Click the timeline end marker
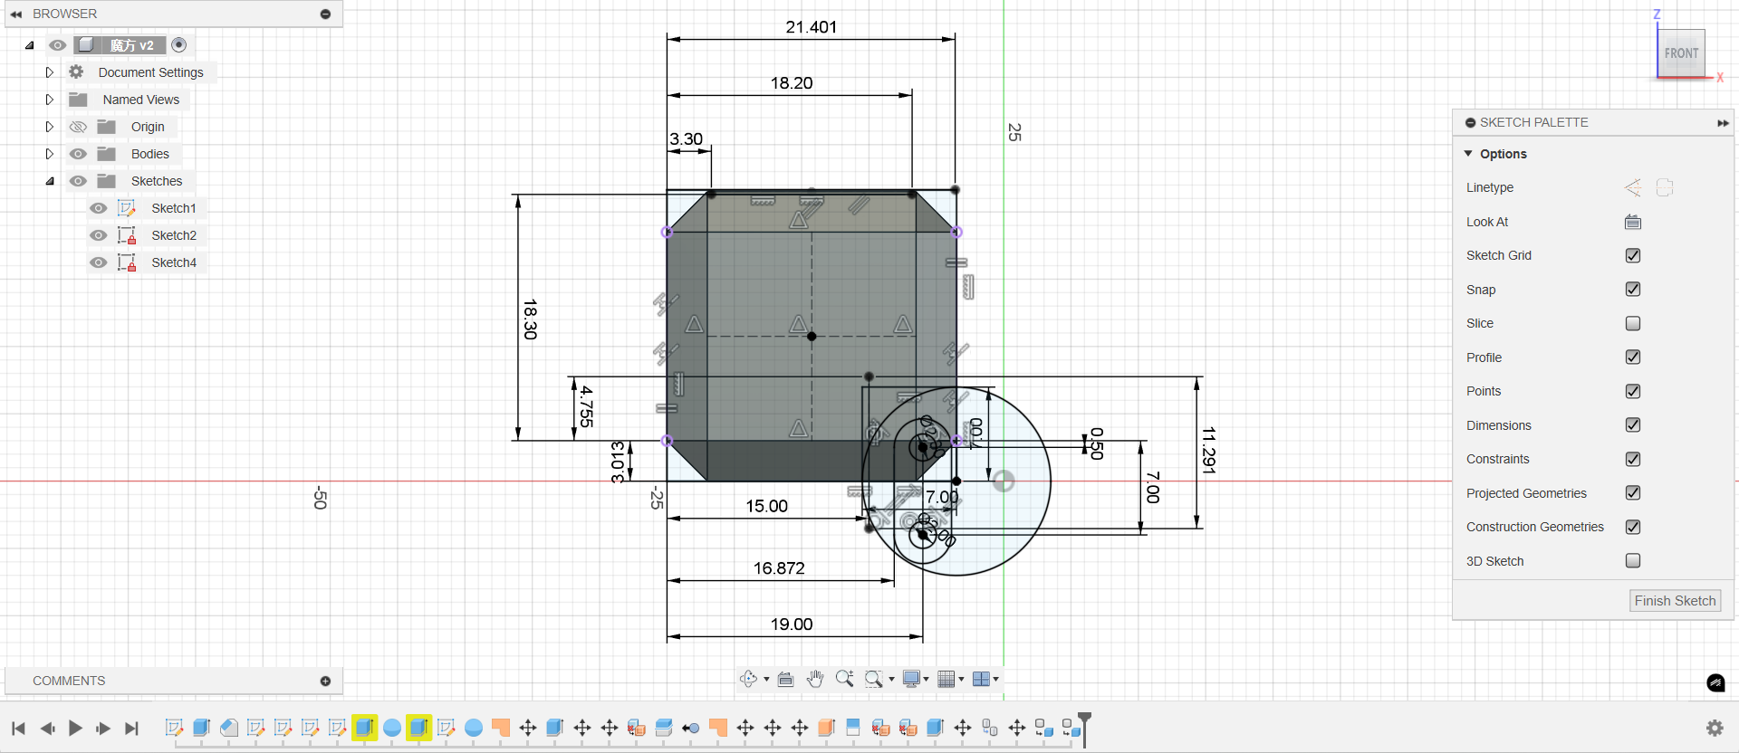 click(x=1084, y=729)
